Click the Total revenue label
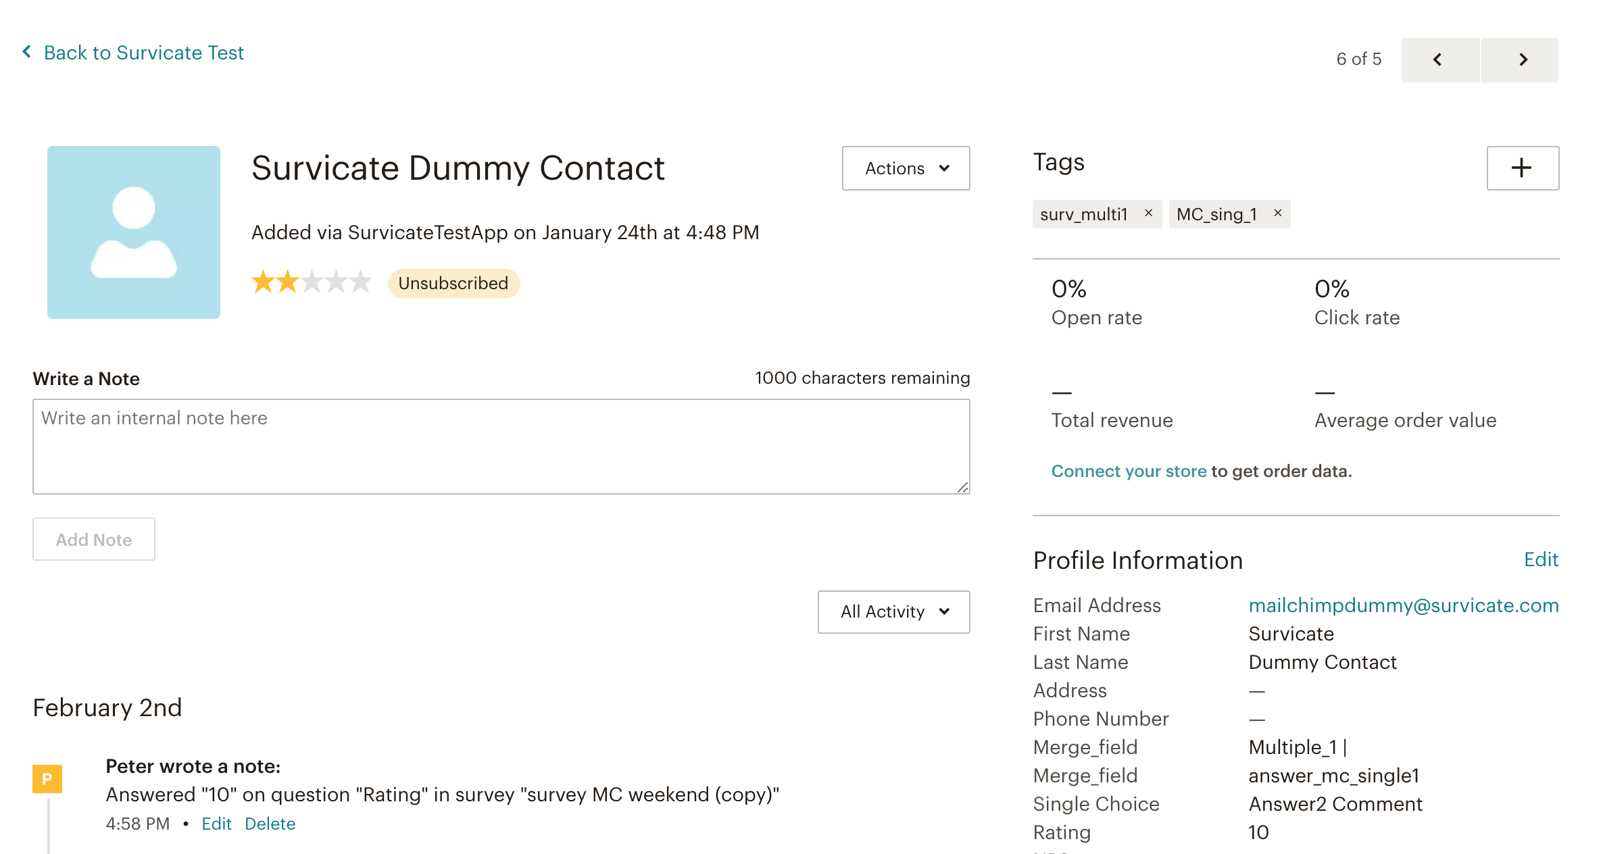The width and height of the screenshot is (1603, 854). point(1112,420)
